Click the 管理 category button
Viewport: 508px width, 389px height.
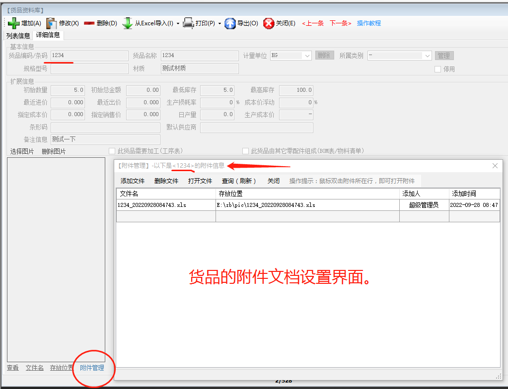(443, 56)
